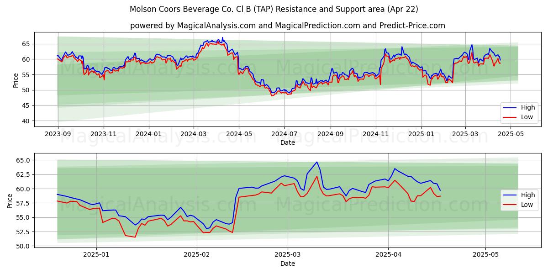Click the '2025-04' x-axis label in the bottom chart
This screenshot has height=274, width=548.
pos(389,255)
